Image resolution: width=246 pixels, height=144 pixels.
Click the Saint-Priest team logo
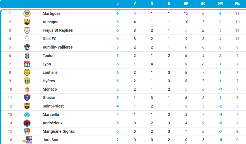[27, 106]
